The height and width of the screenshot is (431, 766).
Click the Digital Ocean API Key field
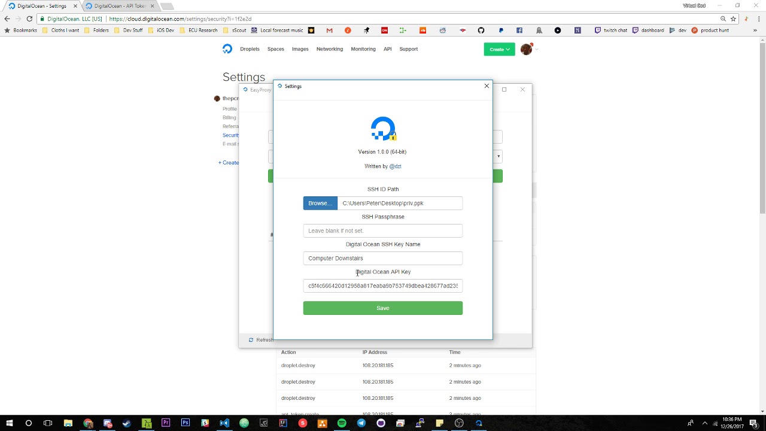click(x=383, y=286)
